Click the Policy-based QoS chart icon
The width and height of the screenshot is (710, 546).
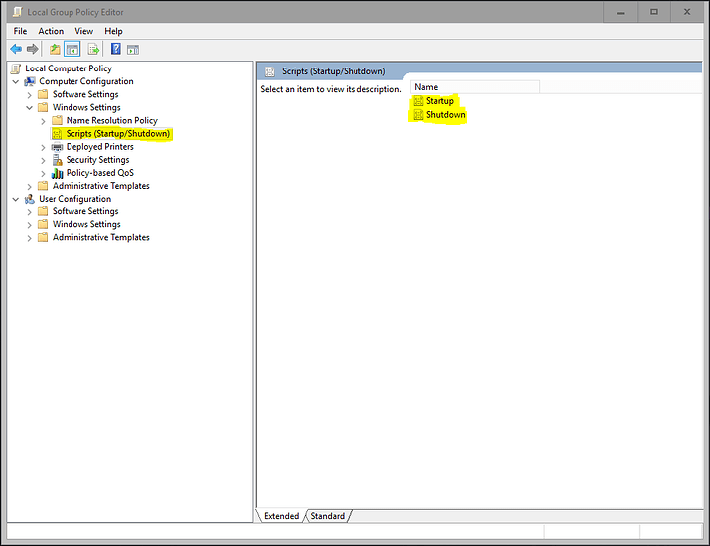(57, 173)
